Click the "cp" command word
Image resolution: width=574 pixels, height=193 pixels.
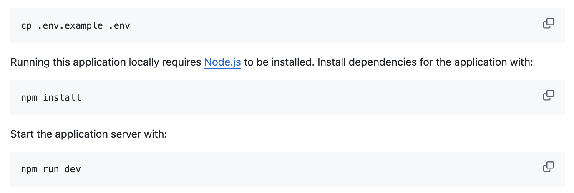tap(26, 26)
